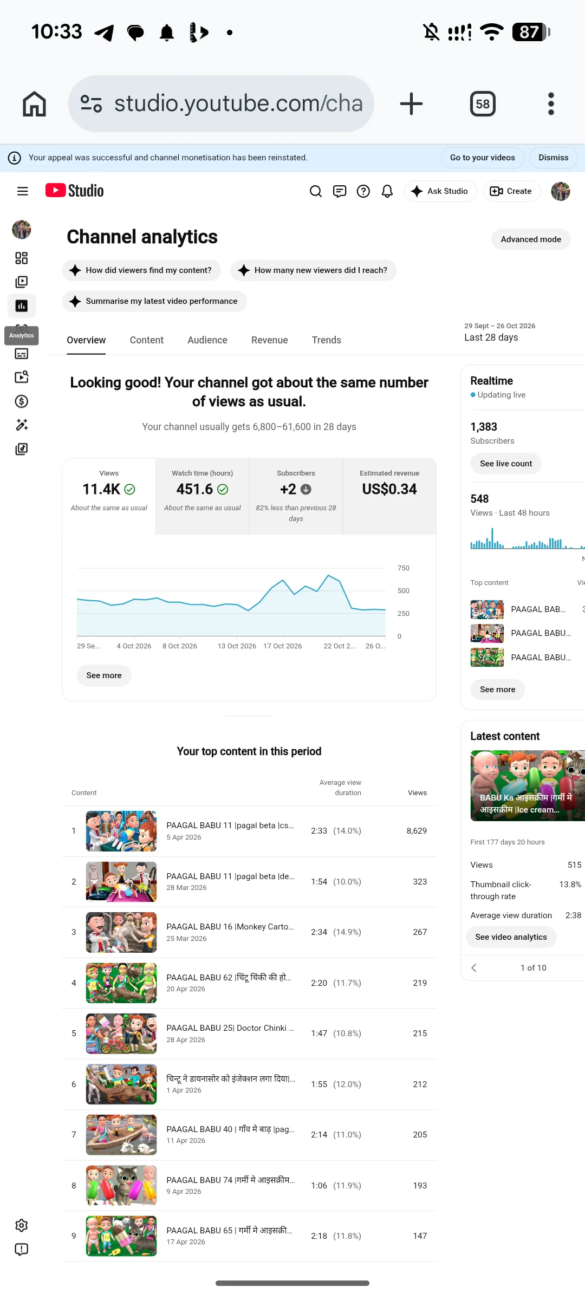Click See more in Realtime panel
The height and width of the screenshot is (1300, 585).
tap(497, 690)
